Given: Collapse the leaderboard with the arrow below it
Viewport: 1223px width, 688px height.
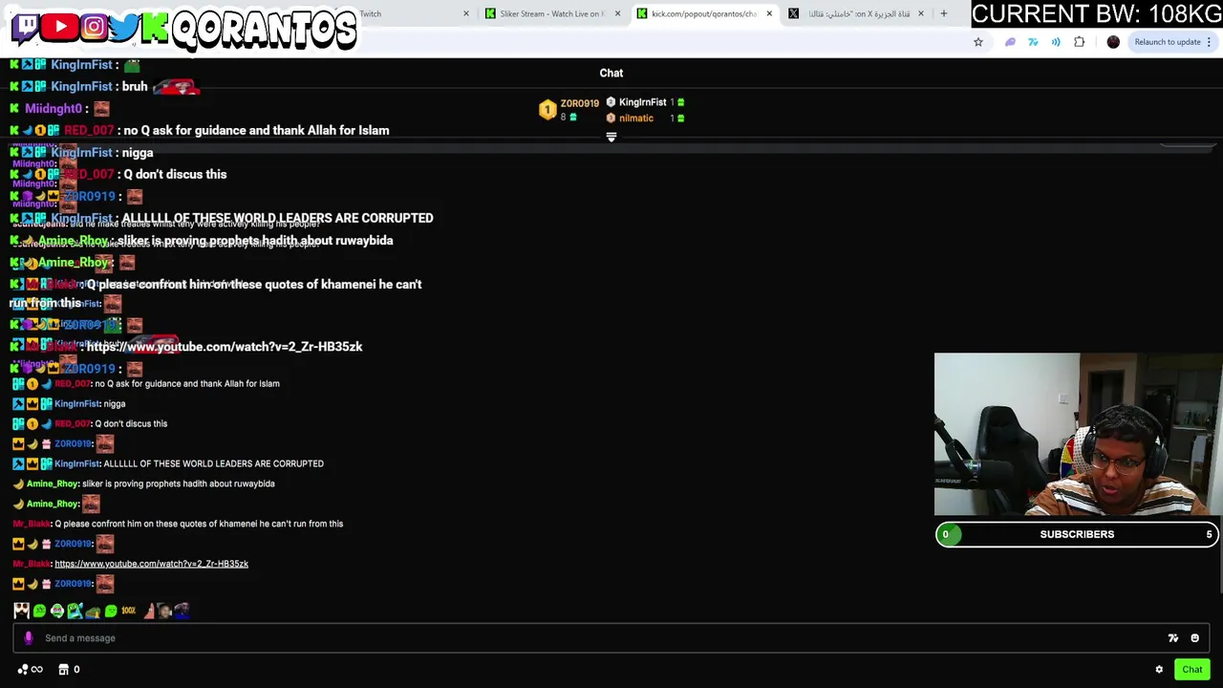Looking at the screenshot, I should [x=611, y=138].
